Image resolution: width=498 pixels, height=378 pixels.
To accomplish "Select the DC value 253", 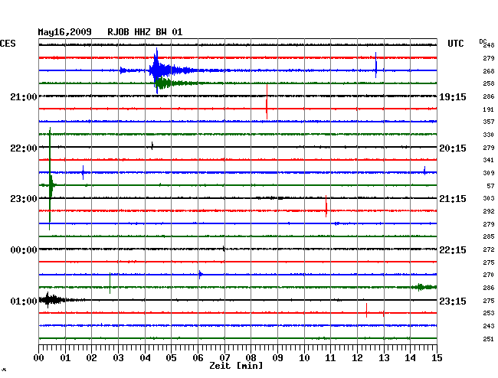I will click(489, 313).
